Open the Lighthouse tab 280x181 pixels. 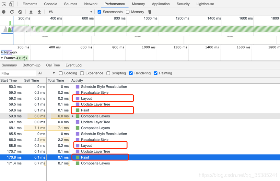pyautogui.click(x=205, y=4)
